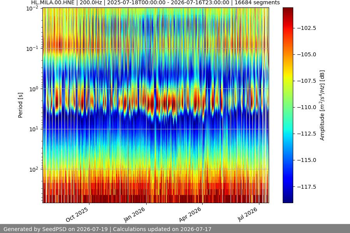Click the Period [s] axis label
The image size is (350, 233).
(x=20, y=105)
